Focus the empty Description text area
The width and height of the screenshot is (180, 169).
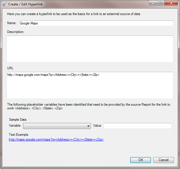[90, 49]
